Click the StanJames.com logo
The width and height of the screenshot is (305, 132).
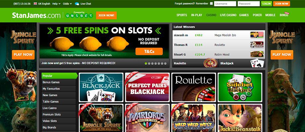point(36,15)
